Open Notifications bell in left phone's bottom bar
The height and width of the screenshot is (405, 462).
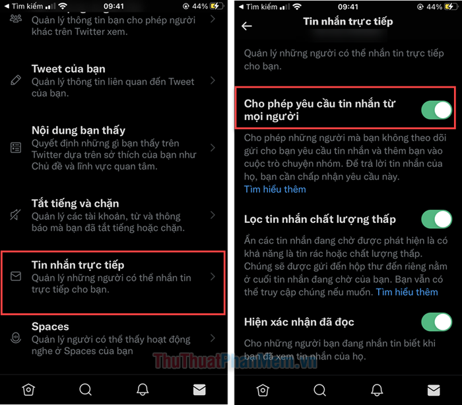(x=143, y=390)
